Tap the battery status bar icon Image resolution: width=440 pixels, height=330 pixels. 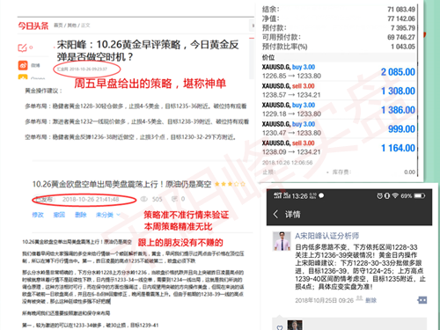tap(419, 195)
